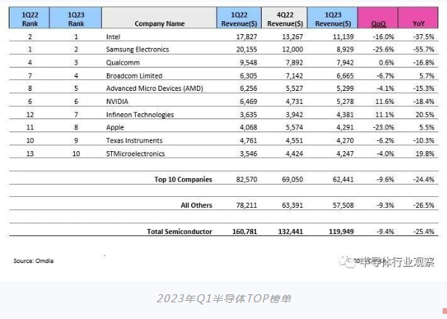Click Texas Instruments' 1Q22 revenue 4,761
The image size is (447, 319).
click(249, 140)
